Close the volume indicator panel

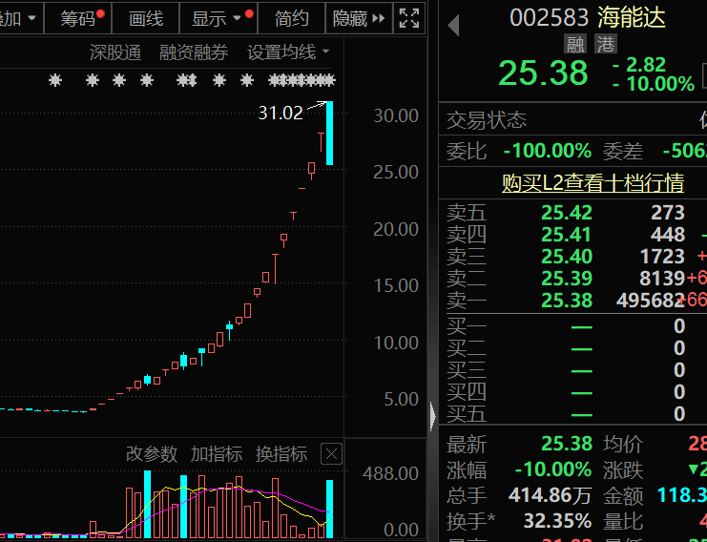click(x=331, y=454)
